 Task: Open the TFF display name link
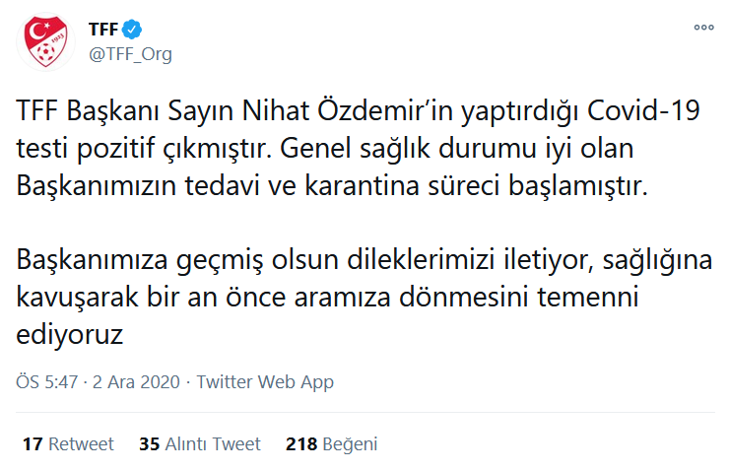click(103, 30)
